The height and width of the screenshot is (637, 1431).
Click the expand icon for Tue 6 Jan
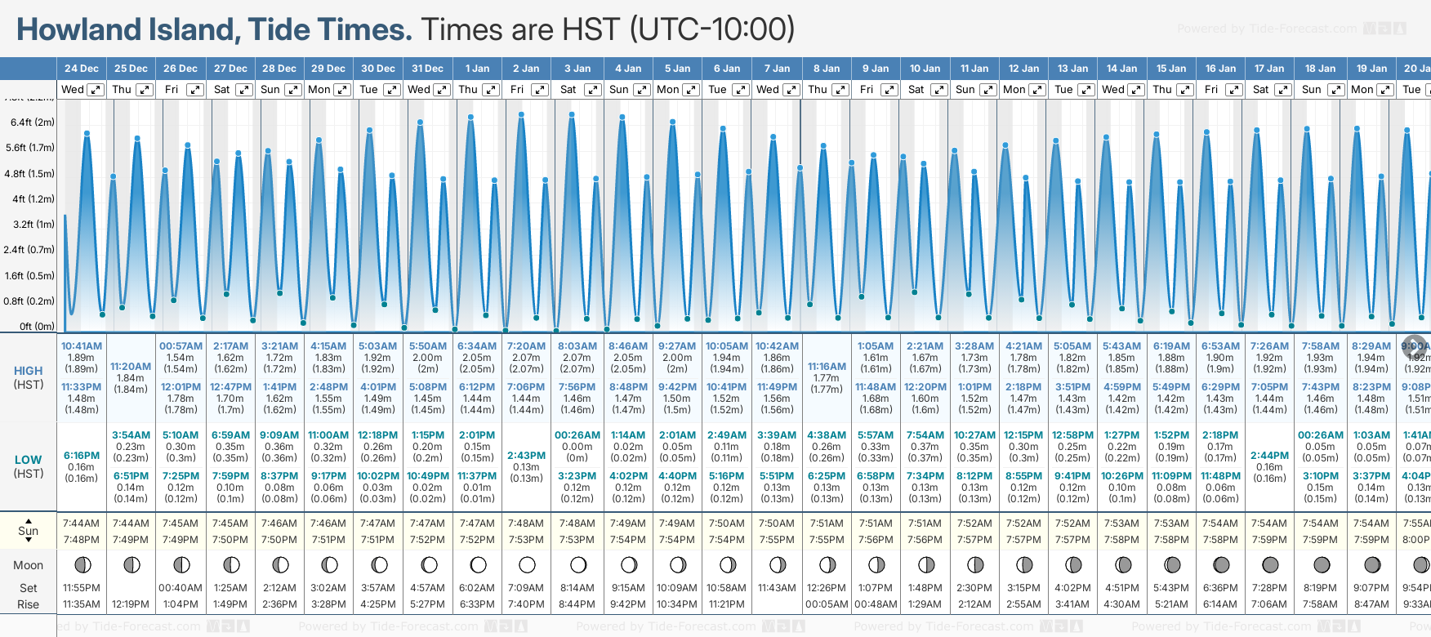tap(740, 90)
